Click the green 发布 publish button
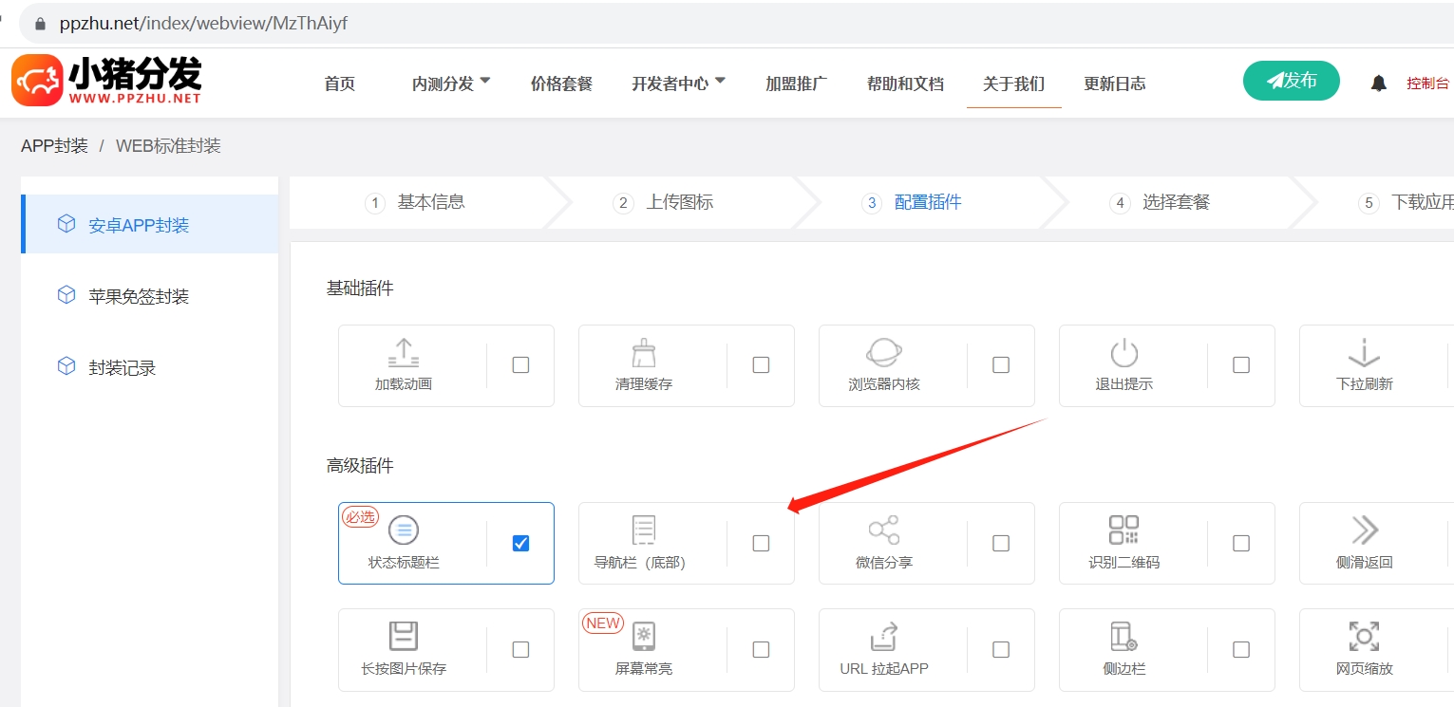The width and height of the screenshot is (1454, 707). click(1291, 81)
